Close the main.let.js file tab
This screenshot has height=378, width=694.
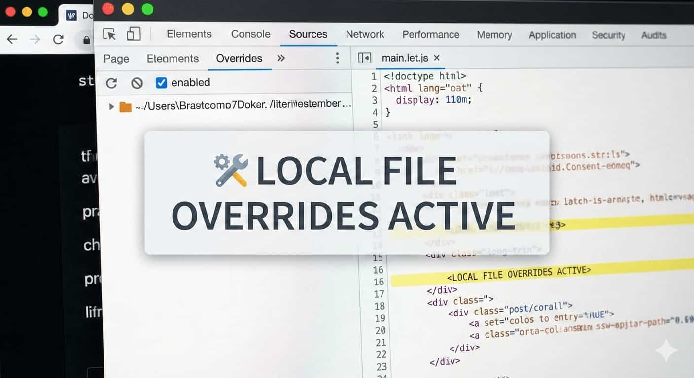click(436, 58)
